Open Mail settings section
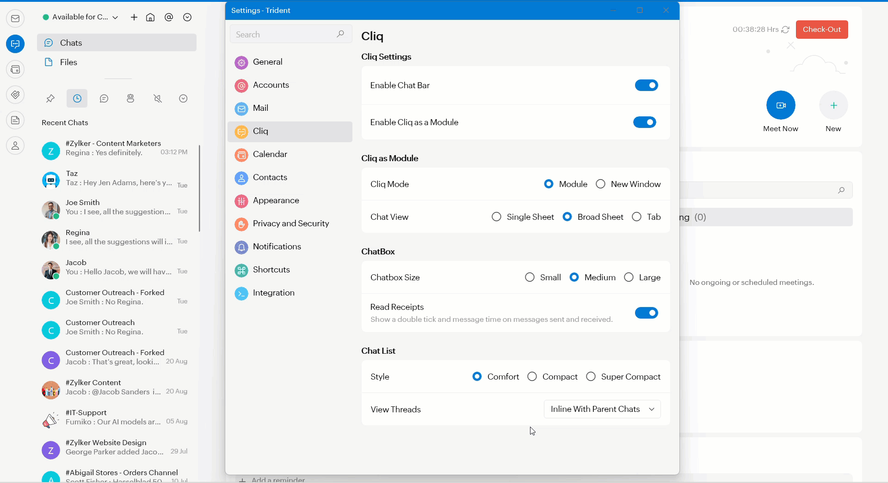 click(290, 109)
